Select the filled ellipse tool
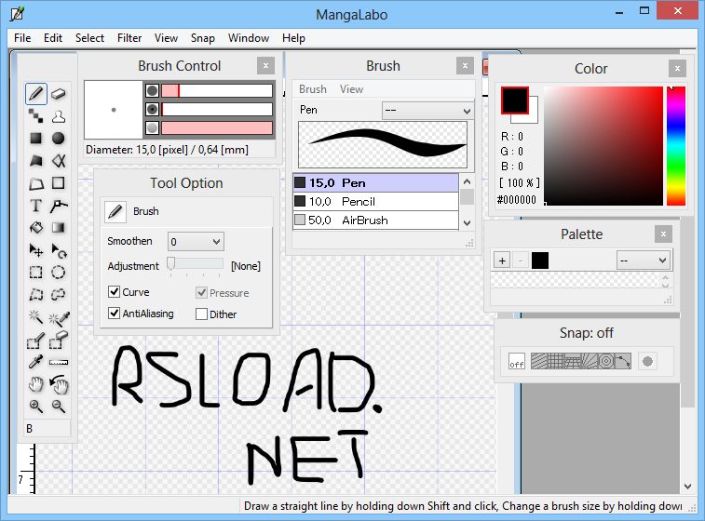 58,139
